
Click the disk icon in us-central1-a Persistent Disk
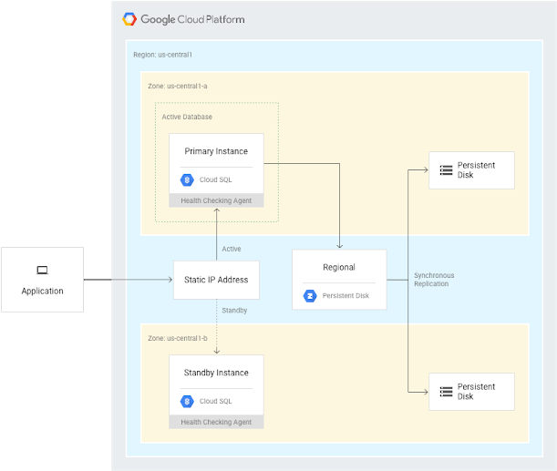pos(446,170)
